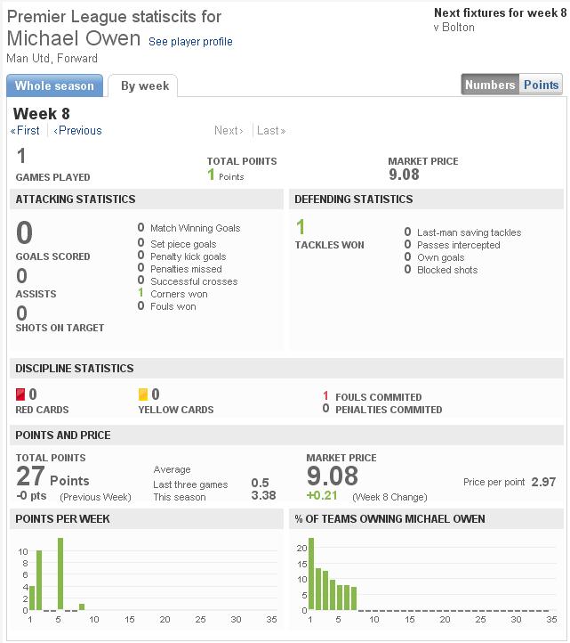This screenshot has width=570, height=643.
Task: Switch to Points view toggle
Action: point(541,85)
